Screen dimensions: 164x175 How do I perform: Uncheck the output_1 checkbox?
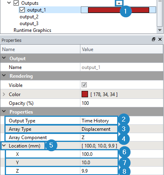22,10
